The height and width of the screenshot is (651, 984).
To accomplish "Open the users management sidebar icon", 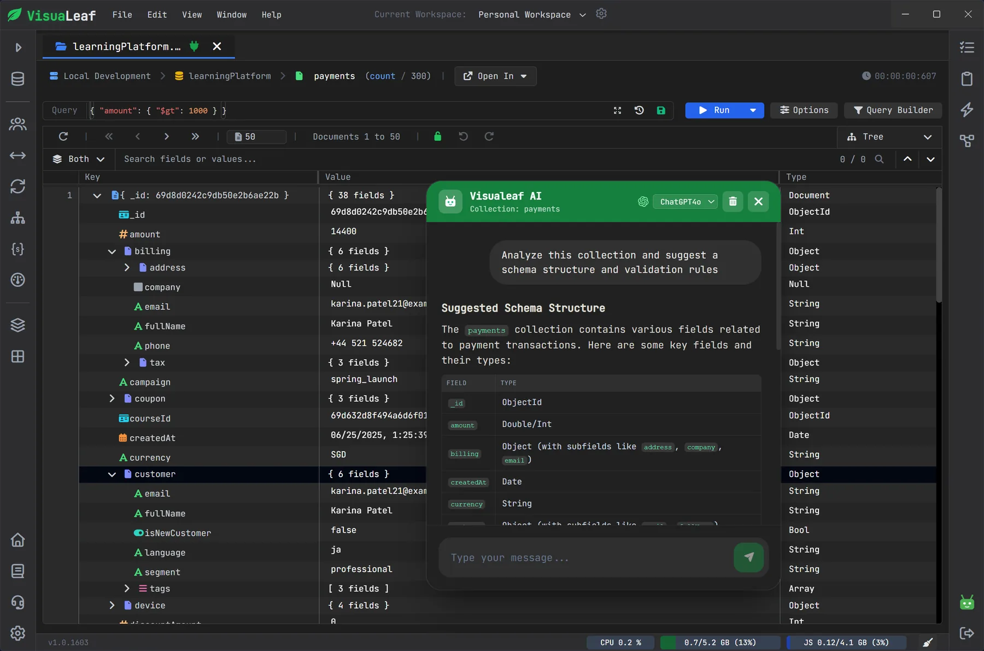I will coord(17,125).
